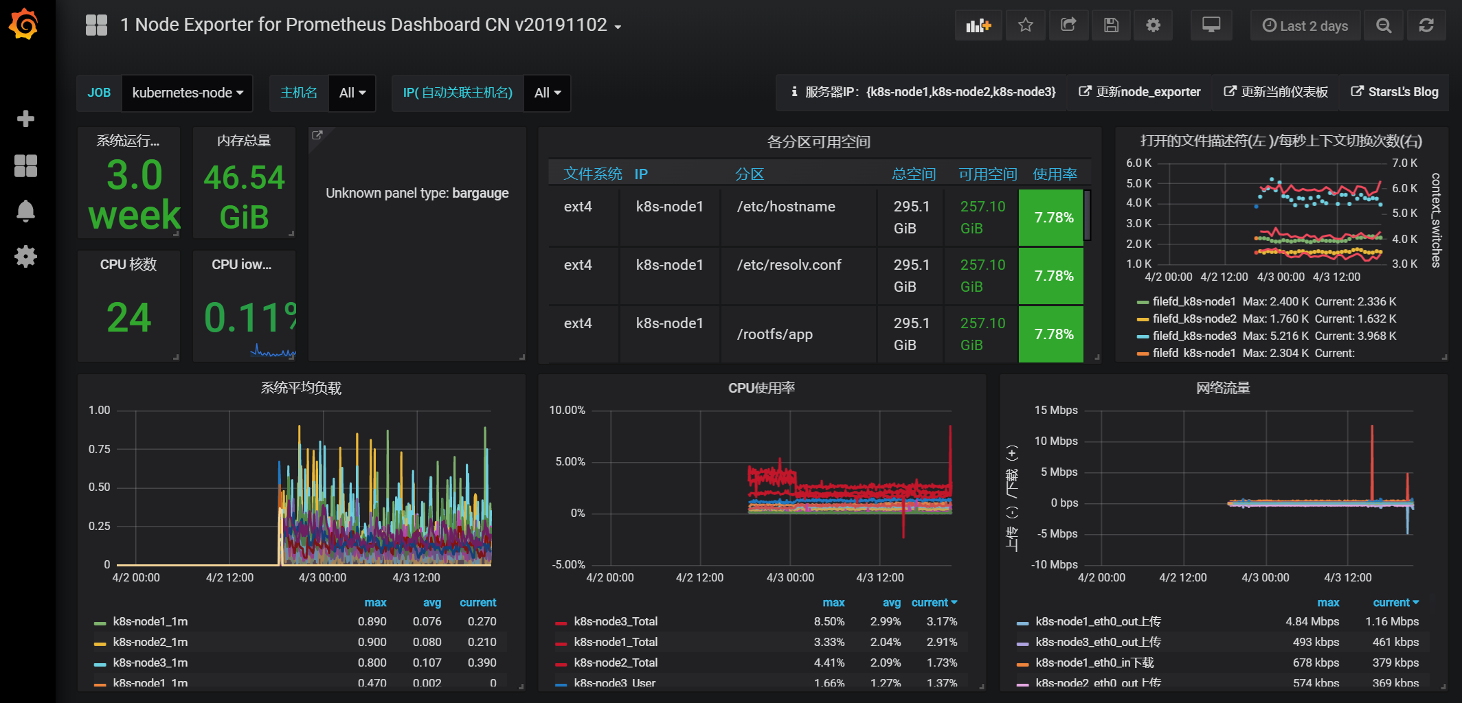Sort CPU legend by current column
Viewport: 1462px width, 703px height.
tap(934, 603)
